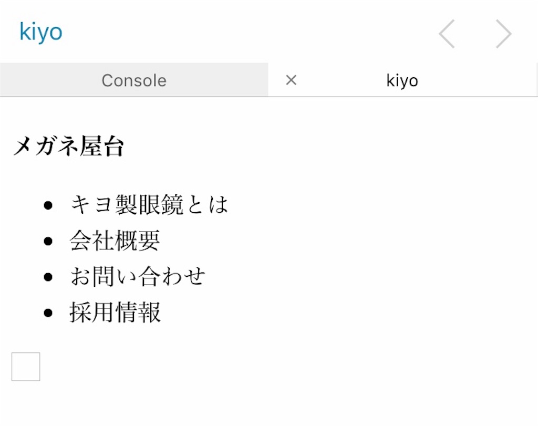Click the back navigation arrow
This screenshot has width=538, height=427.
click(446, 33)
